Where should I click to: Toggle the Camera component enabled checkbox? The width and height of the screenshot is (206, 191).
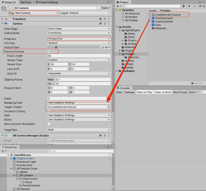pyautogui.click(x=10, y=24)
